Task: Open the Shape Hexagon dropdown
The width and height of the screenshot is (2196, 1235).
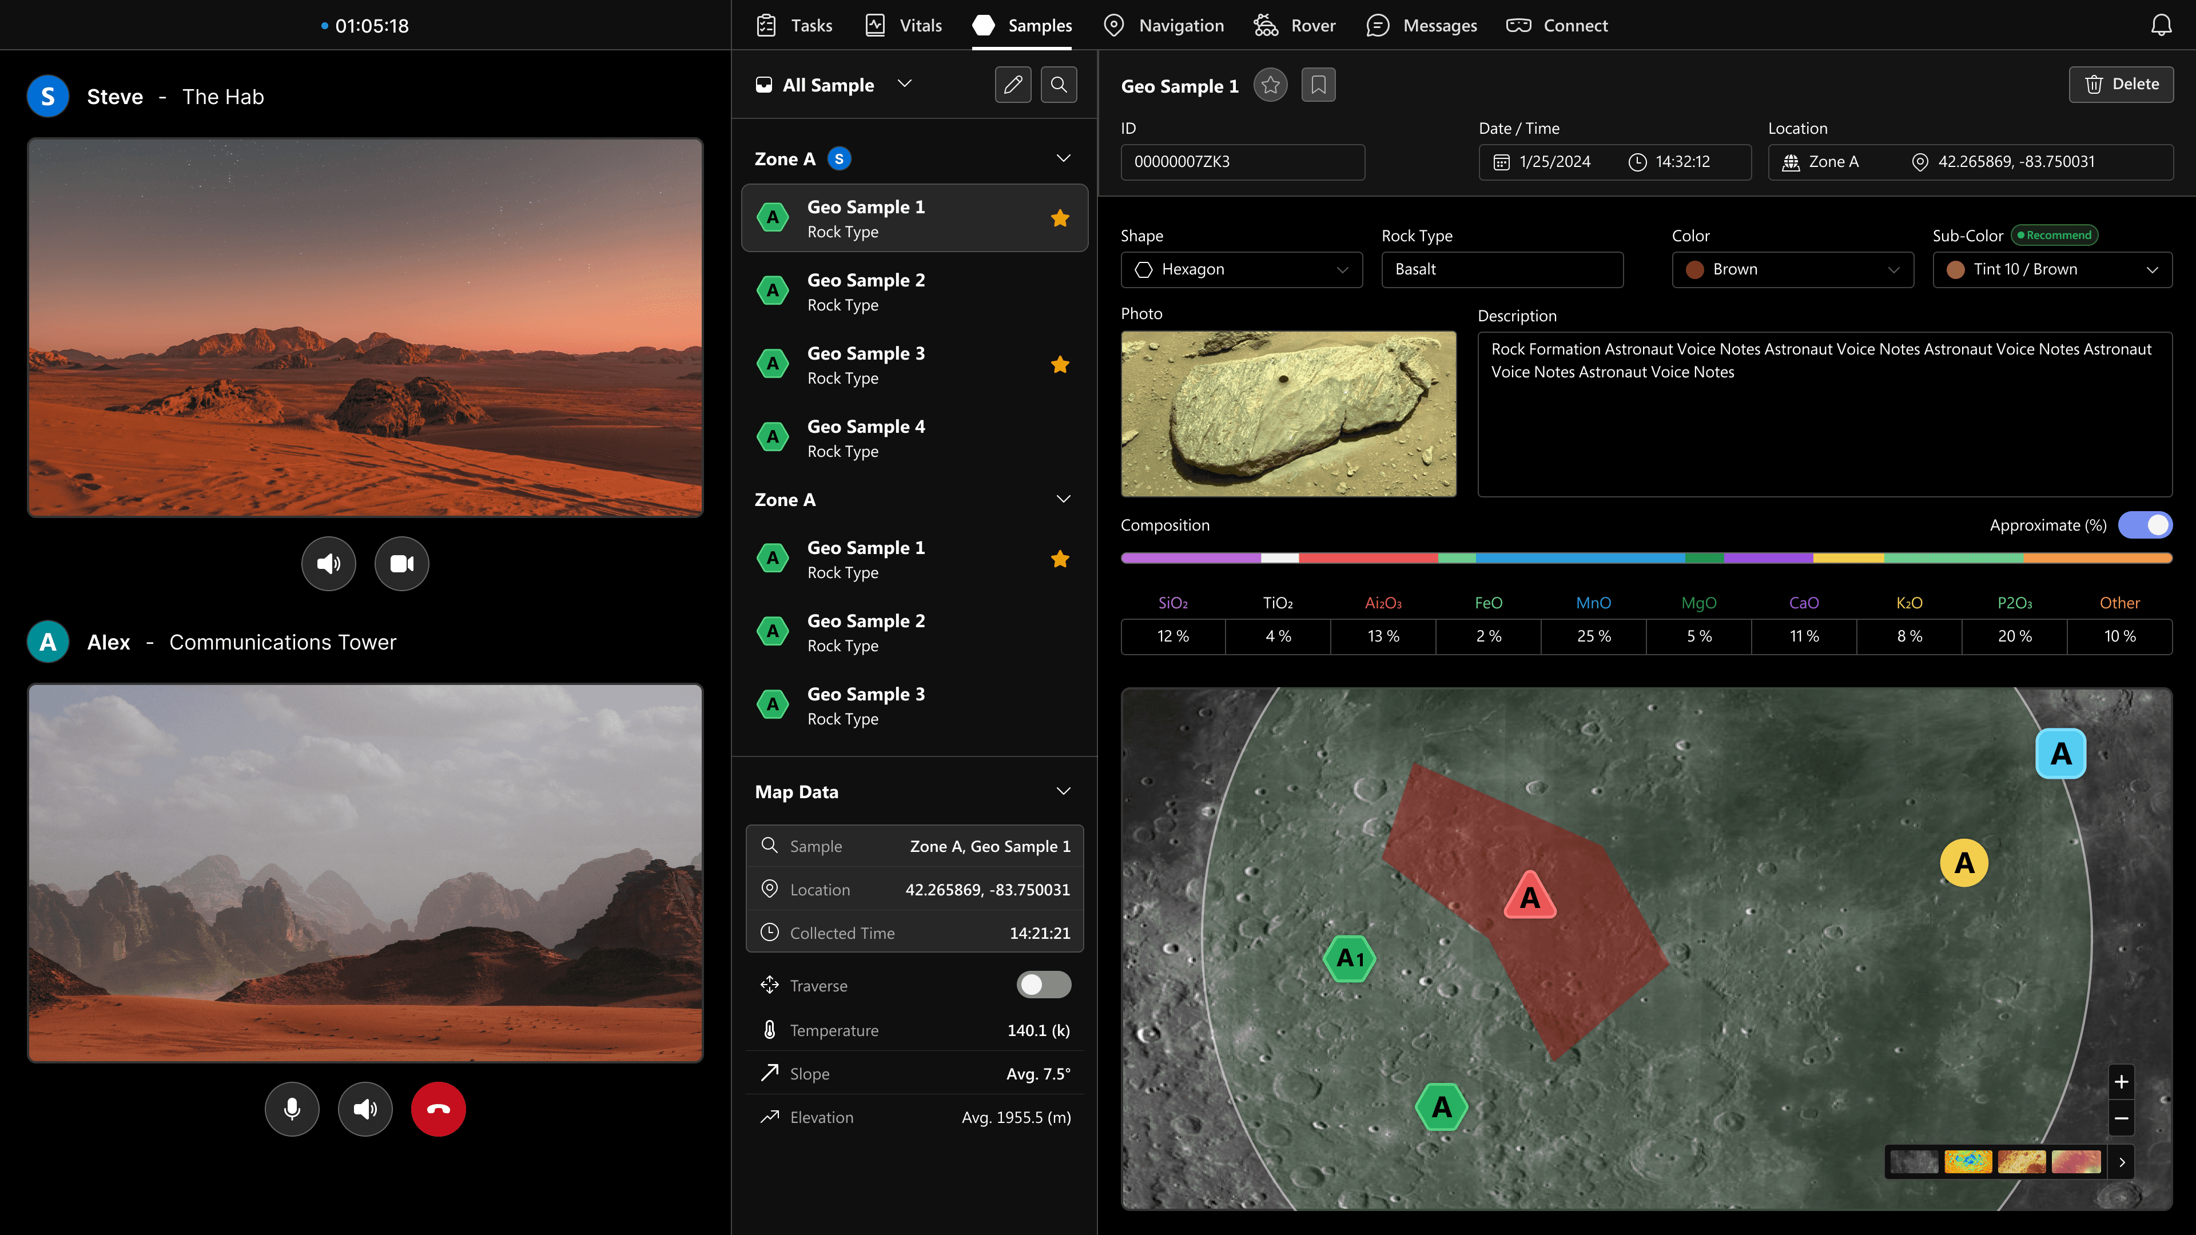Action: pos(1241,269)
